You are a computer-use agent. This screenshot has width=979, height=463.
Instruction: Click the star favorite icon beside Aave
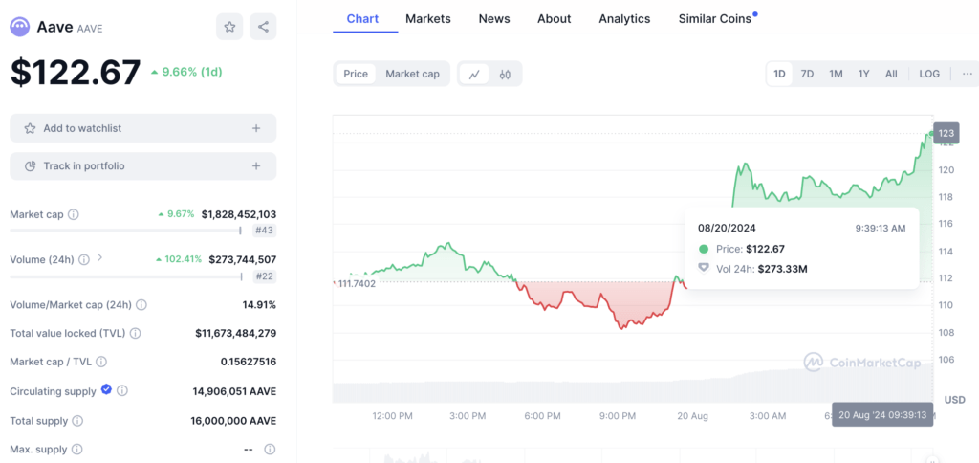point(229,27)
